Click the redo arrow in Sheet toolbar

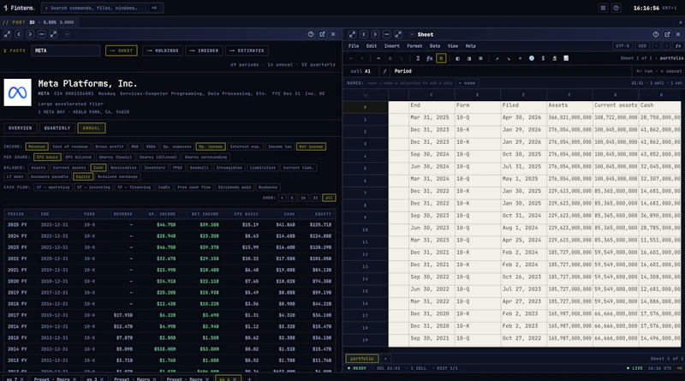(x=362, y=58)
